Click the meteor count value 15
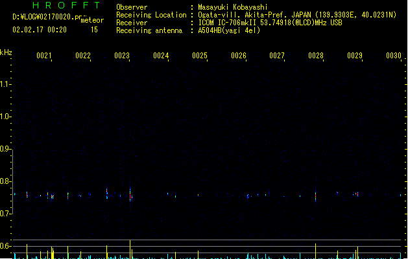This screenshot has height=259, width=408. coord(94,30)
